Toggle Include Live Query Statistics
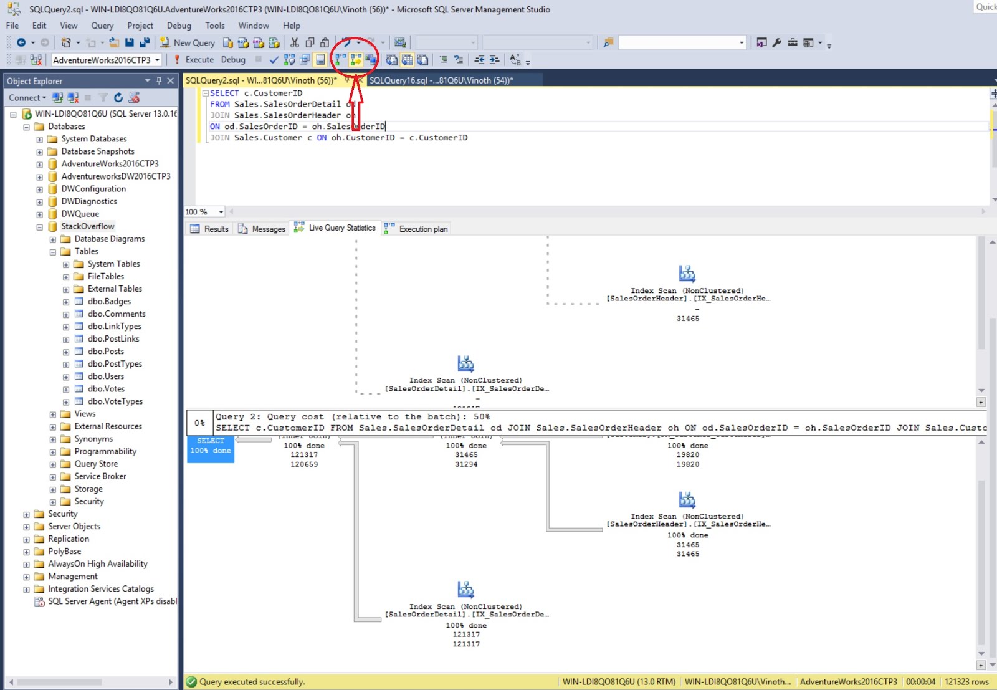 [x=356, y=60]
